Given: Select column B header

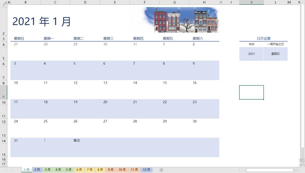Looking at the screenshot, I should coord(25,2).
